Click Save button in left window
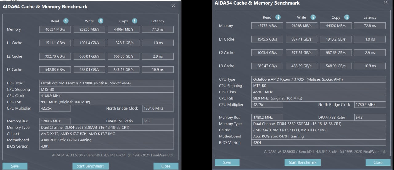 coord(15,166)
